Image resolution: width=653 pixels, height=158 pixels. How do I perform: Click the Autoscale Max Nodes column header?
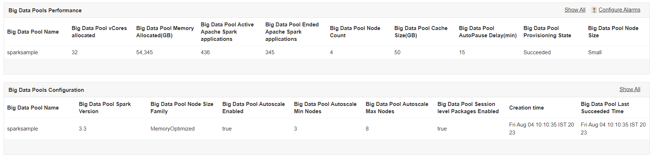point(397,108)
